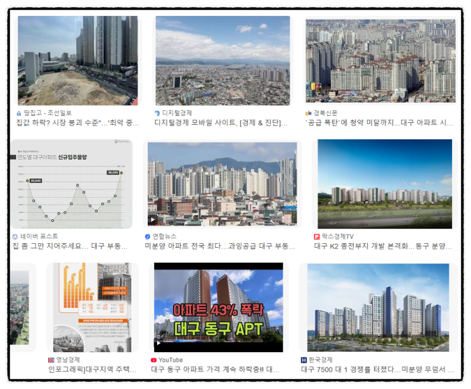Open the 땅집고 조선일보 apartment construction thumbnail
Image resolution: width=471 pixels, height=389 pixels.
pyautogui.click(x=77, y=61)
